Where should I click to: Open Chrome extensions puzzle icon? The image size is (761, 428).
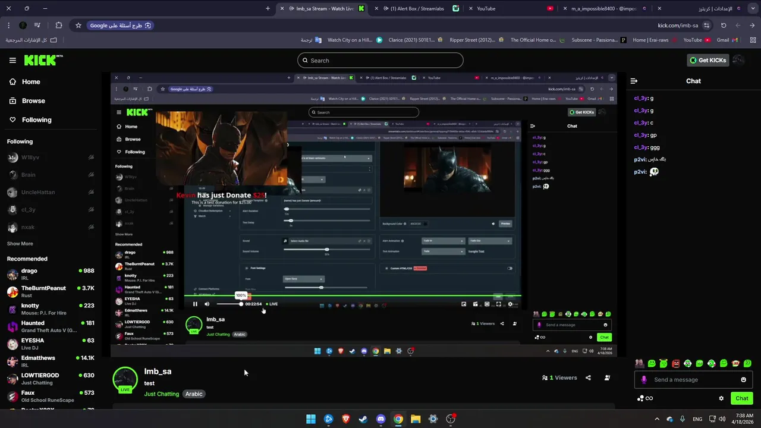point(58,26)
